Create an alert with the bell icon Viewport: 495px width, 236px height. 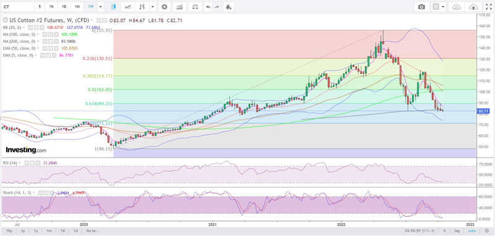pos(228,6)
